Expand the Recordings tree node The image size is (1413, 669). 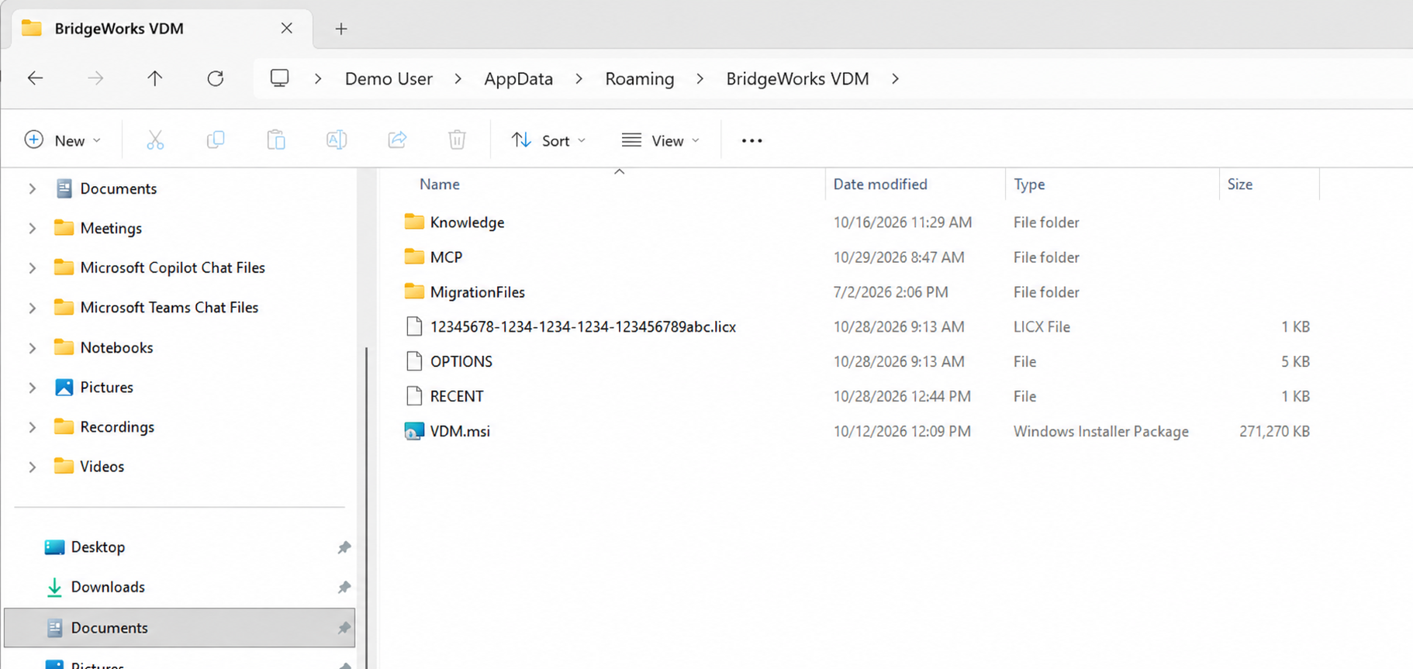(33, 427)
